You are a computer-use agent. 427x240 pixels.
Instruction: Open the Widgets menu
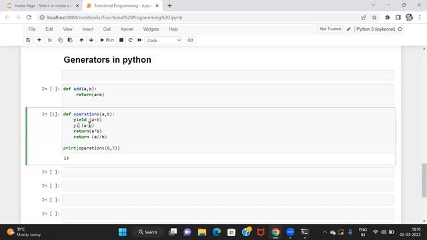click(151, 29)
